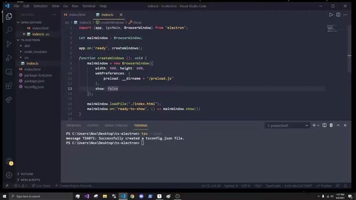Open the Manage gear icon
The width and height of the screenshot is (356, 200).
click(9, 175)
